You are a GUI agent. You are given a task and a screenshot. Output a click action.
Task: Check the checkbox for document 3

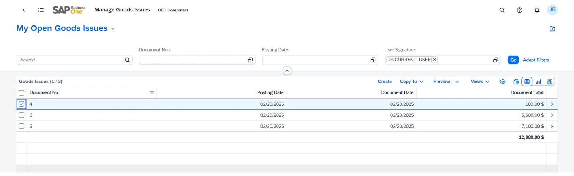point(22,115)
